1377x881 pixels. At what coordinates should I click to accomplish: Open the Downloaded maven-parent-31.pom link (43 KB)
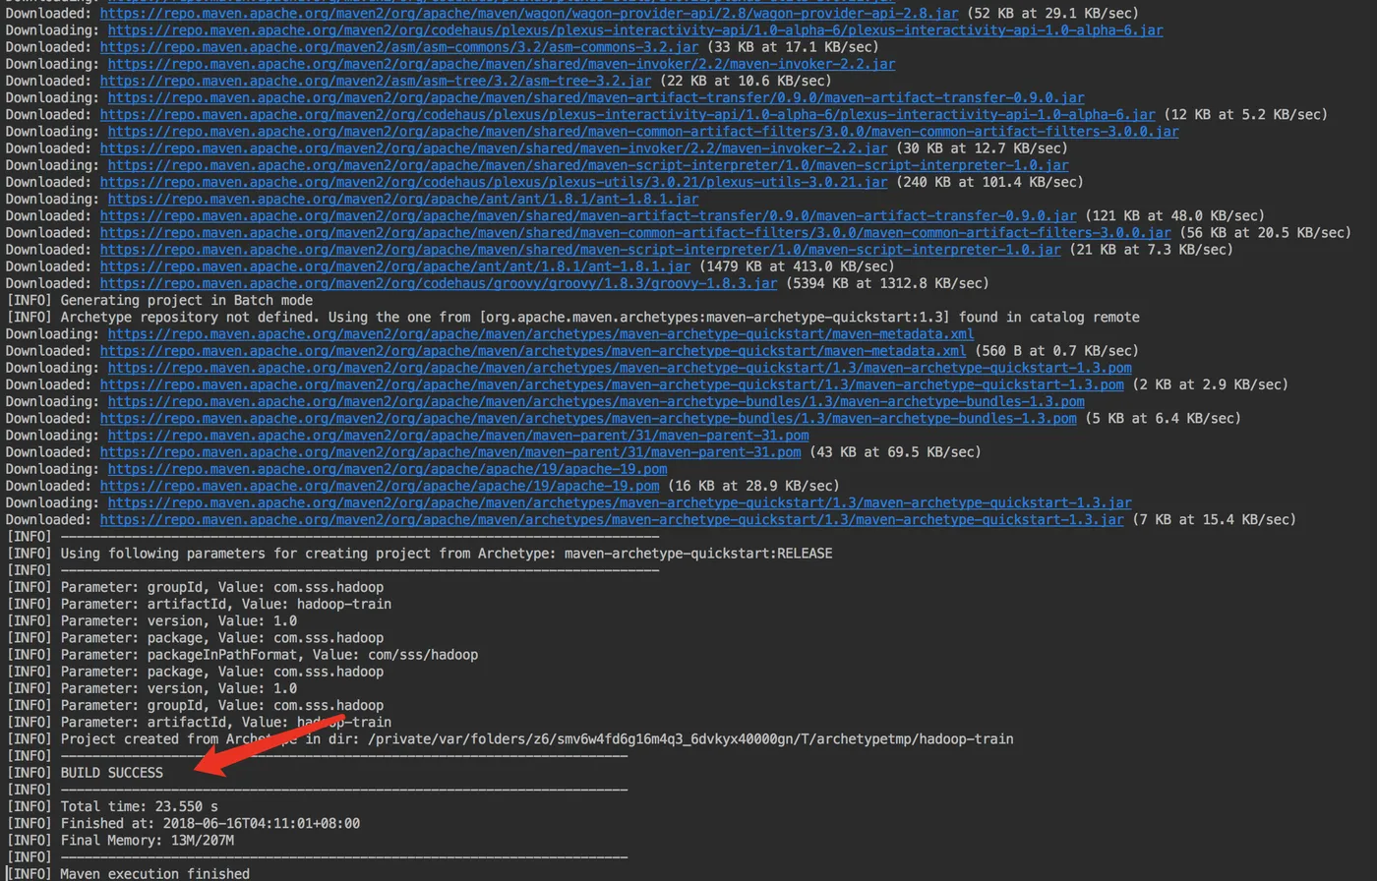pyautogui.click(x=450, y=452)
